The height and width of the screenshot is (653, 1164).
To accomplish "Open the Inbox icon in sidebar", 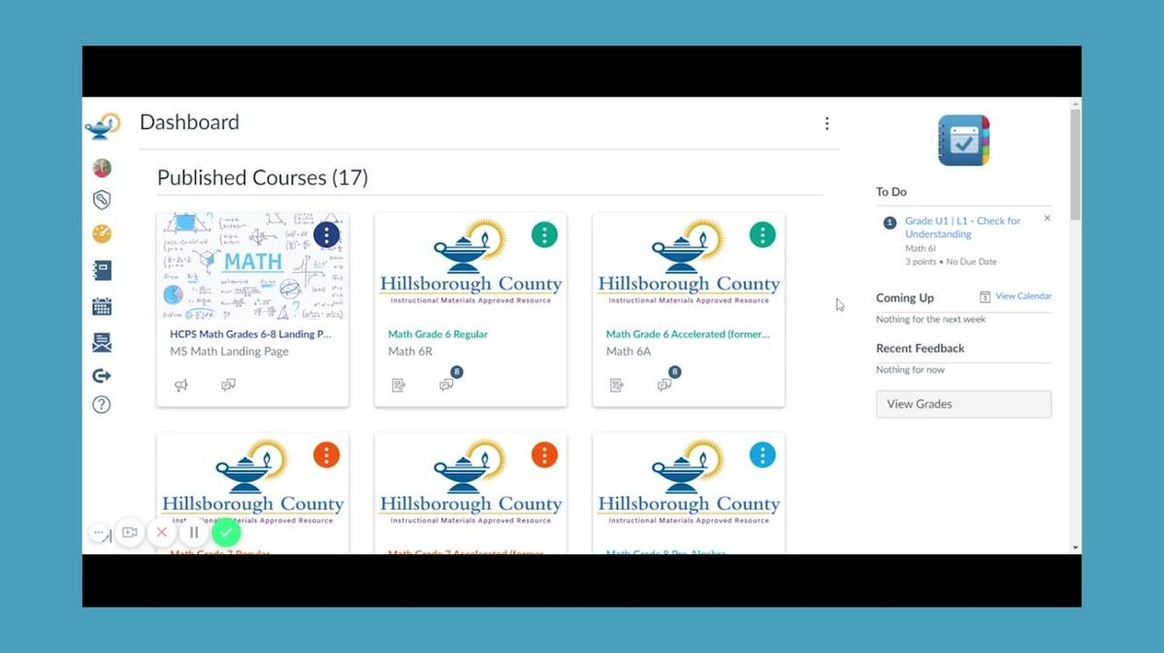I will point(102,342).
